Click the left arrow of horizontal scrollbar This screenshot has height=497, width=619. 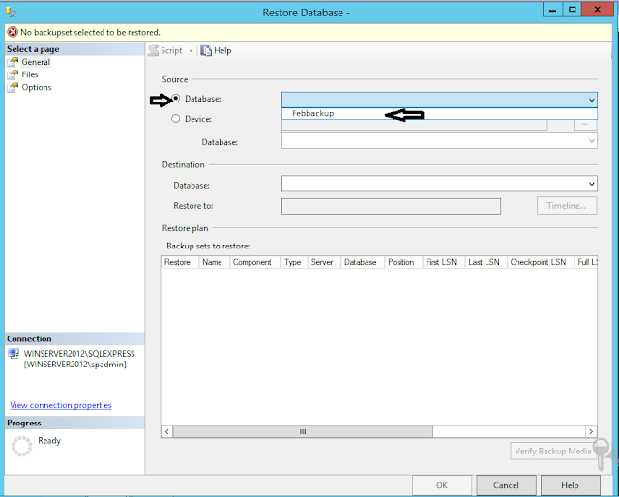[167, 431]
